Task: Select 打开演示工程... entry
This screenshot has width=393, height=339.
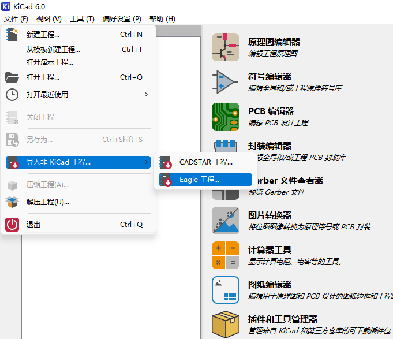Action: tap(78, 62)
